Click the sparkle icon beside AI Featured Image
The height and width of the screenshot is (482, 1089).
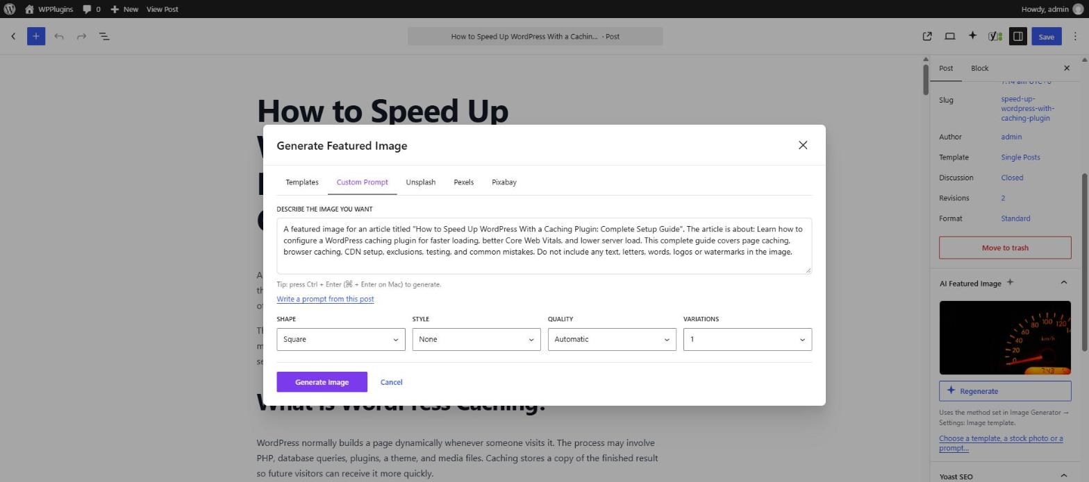1010,282
